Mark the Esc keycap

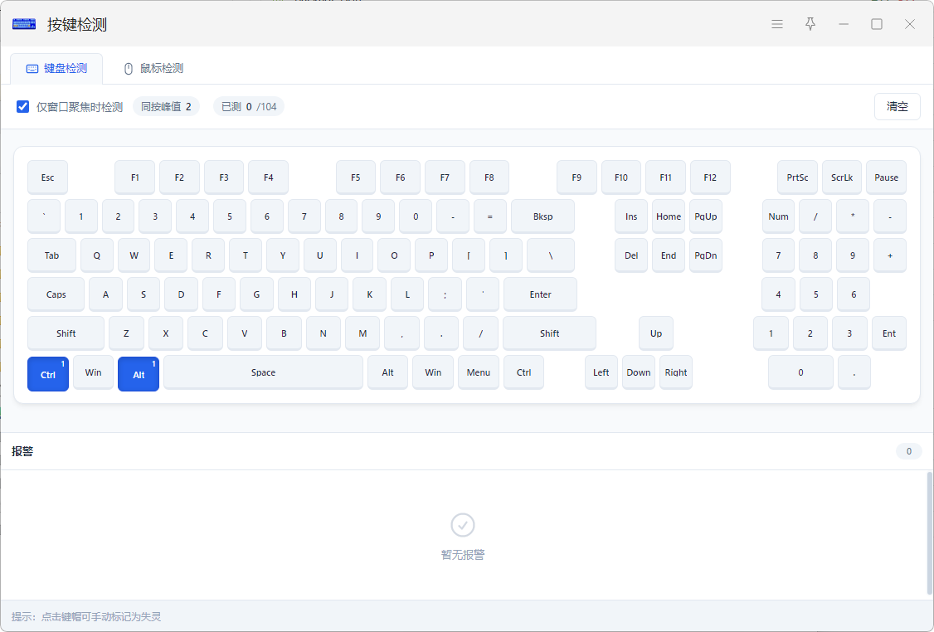pos(47,177)
